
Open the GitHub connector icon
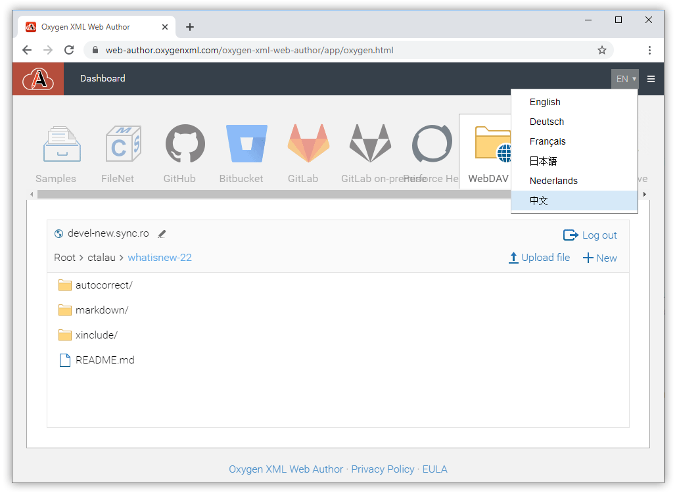pyautogui.click(x=185, y=144)
